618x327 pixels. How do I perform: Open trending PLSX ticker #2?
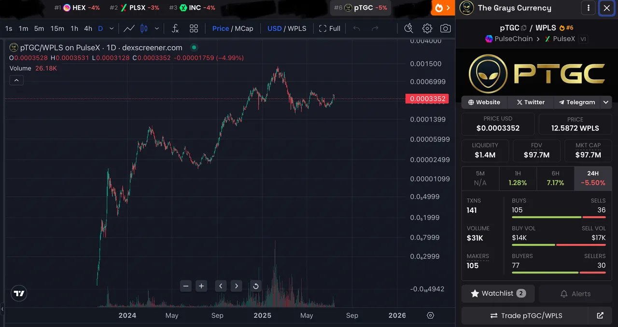click(134, 8)
